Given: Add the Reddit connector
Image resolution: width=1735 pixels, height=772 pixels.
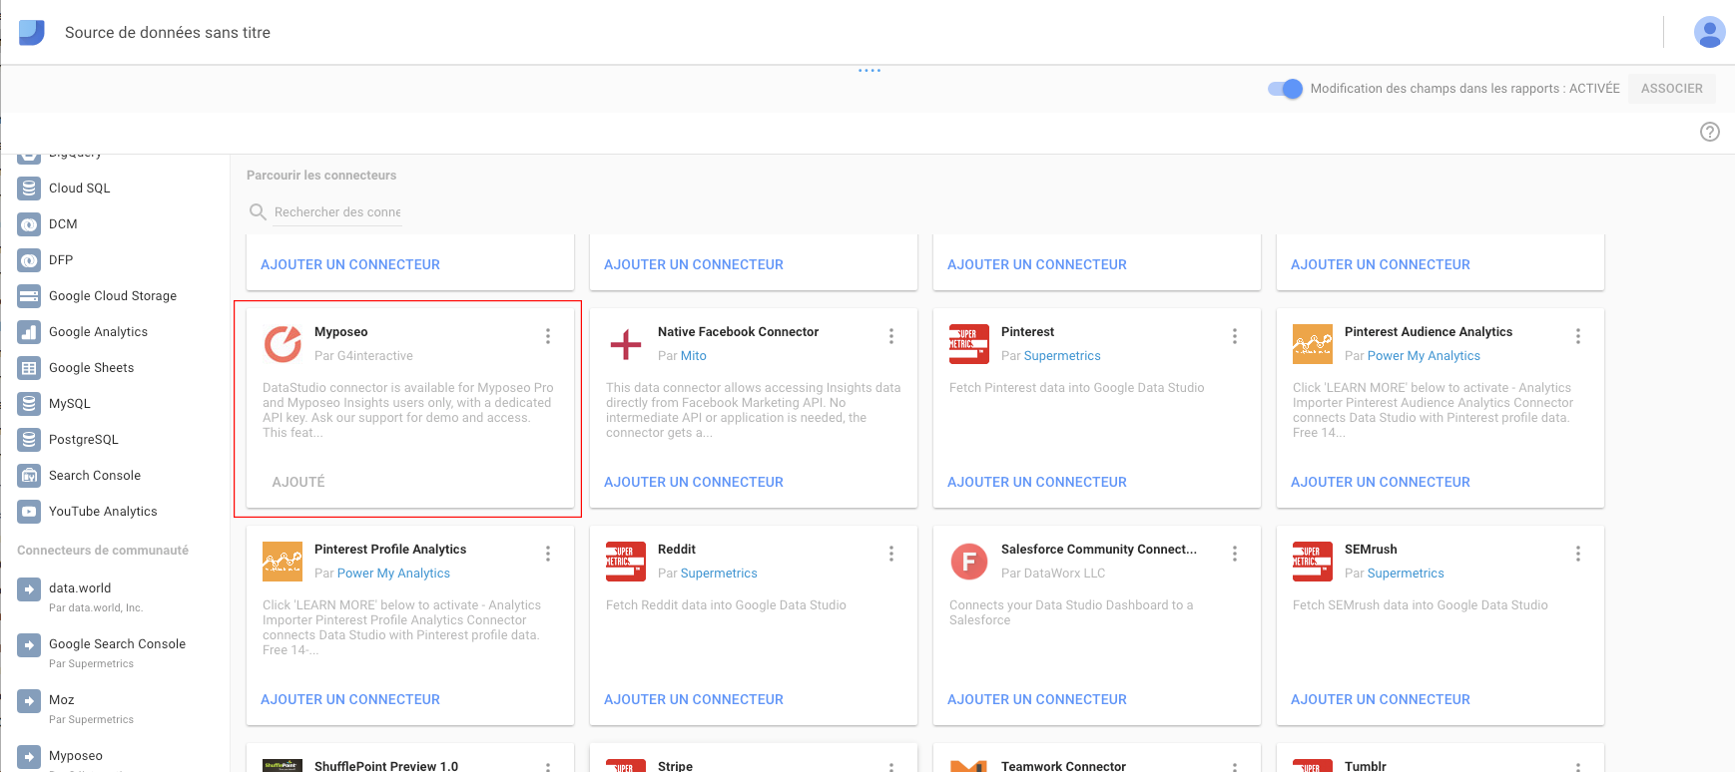Looking at the screenshot, I should 694,699.
